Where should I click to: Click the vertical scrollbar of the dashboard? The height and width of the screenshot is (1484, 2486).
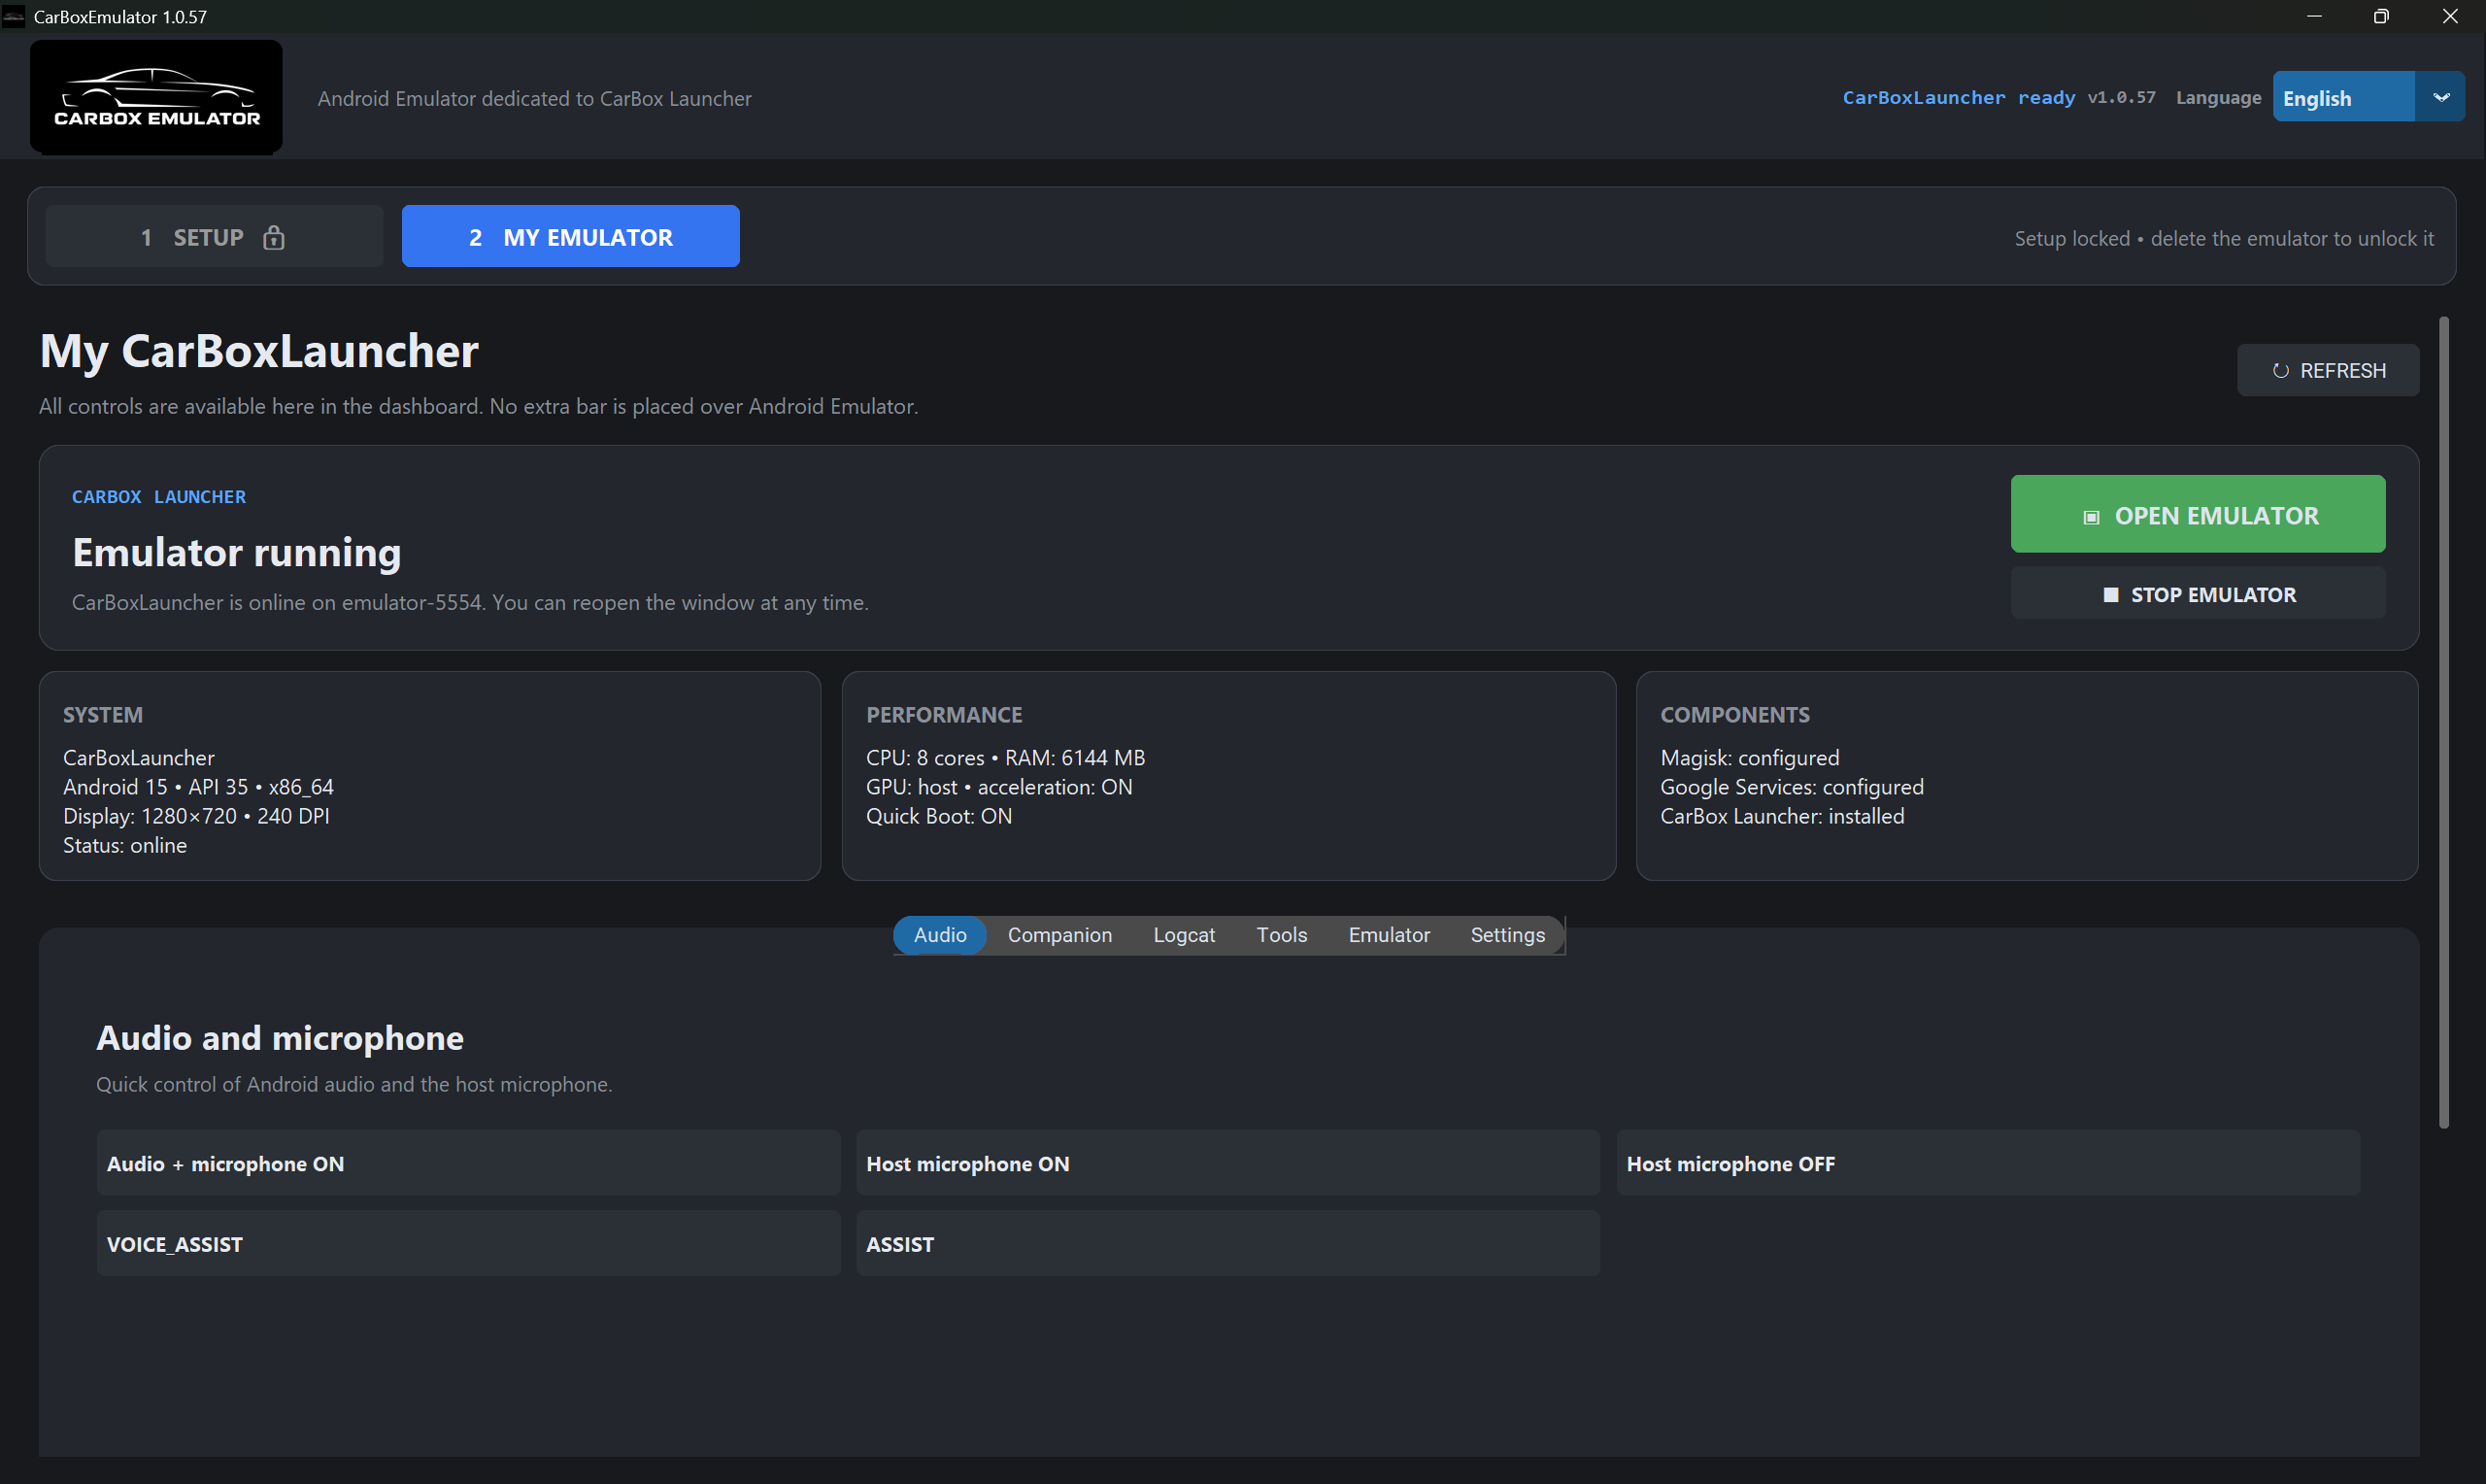[x=2444, y=723]
